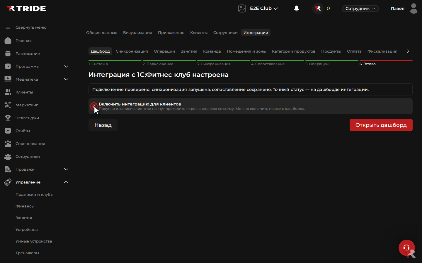Click Свернуть меню label
The width and height of the screenshot is (422, 263).
click(x=31, y=27)
